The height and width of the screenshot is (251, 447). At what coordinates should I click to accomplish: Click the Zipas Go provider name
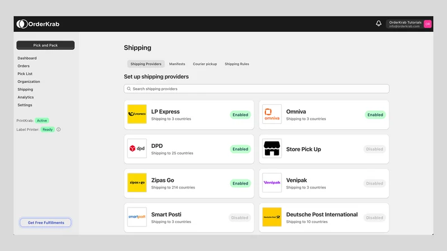pyautogui.click(x=163, y=180)
